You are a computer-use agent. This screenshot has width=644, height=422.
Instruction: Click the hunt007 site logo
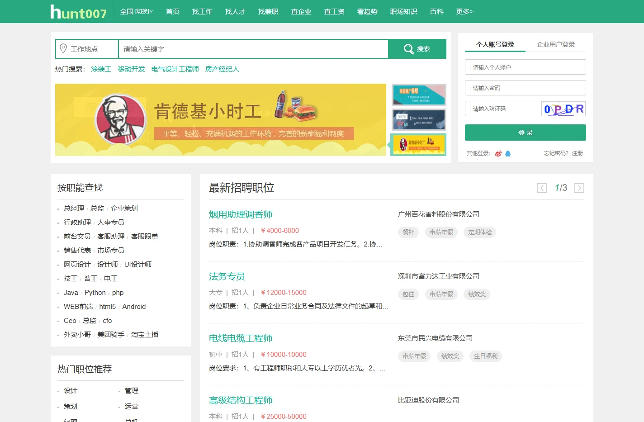tap(78, 12)
